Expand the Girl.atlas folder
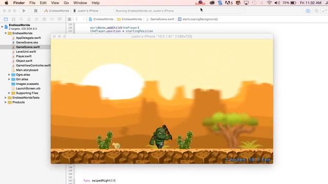This screenshot has width=328, height=184. 9,79
